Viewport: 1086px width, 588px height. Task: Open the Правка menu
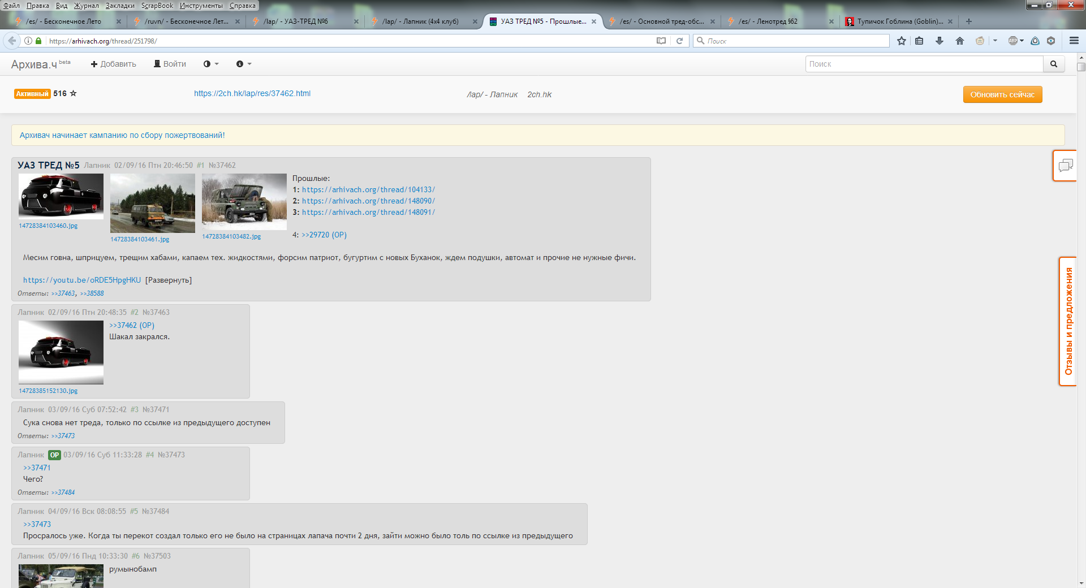coord(38,6)
